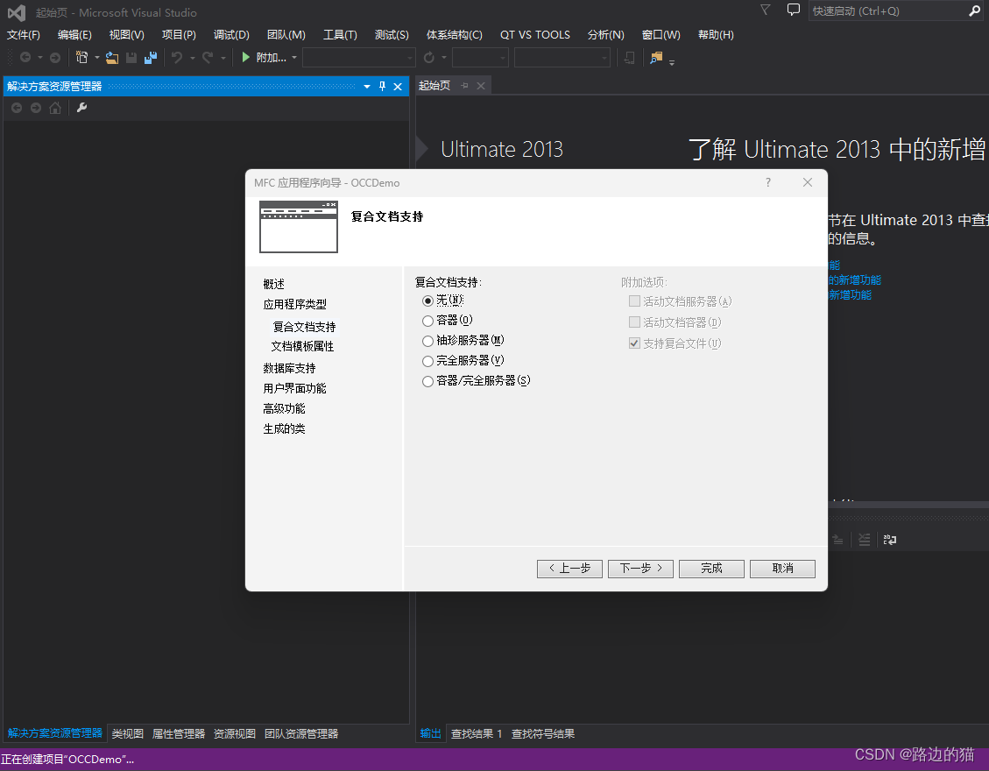Open the Refresh button dropdown arrow
The image size is (989, 771).
point(444,58)
